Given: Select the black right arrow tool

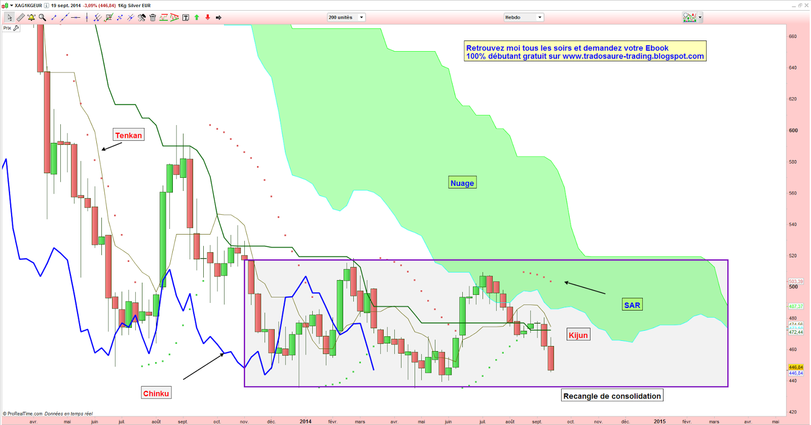Looking at the screenshot, I should (218, 17).
